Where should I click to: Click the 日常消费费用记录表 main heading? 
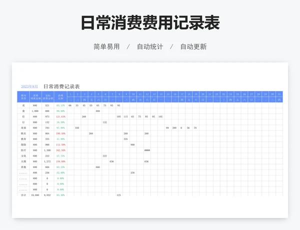click(150, 23)
